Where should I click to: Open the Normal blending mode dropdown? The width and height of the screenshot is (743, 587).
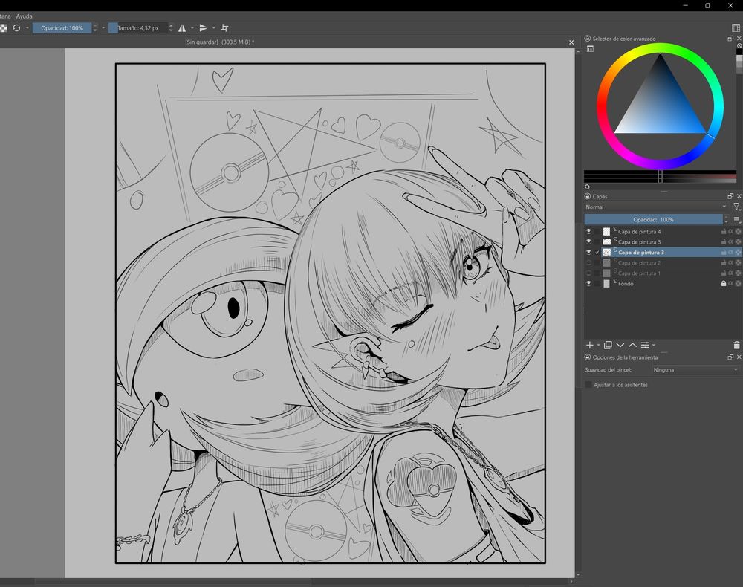[x=656, y=207]
